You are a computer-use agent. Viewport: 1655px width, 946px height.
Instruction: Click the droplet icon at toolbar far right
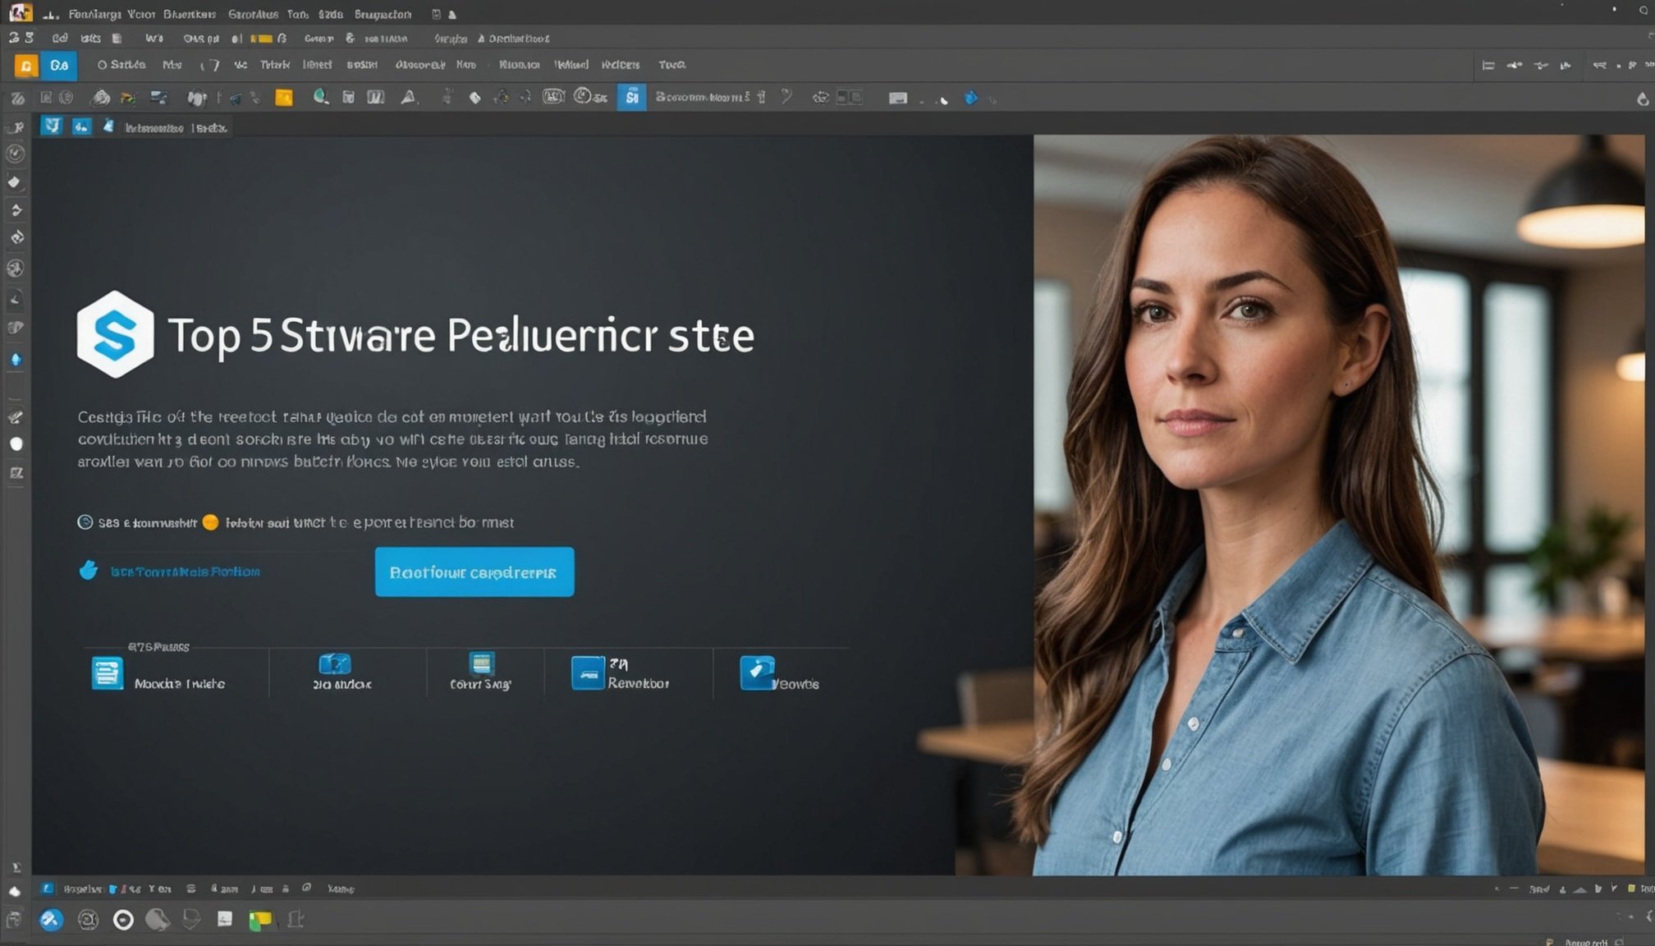(1642, 99)
